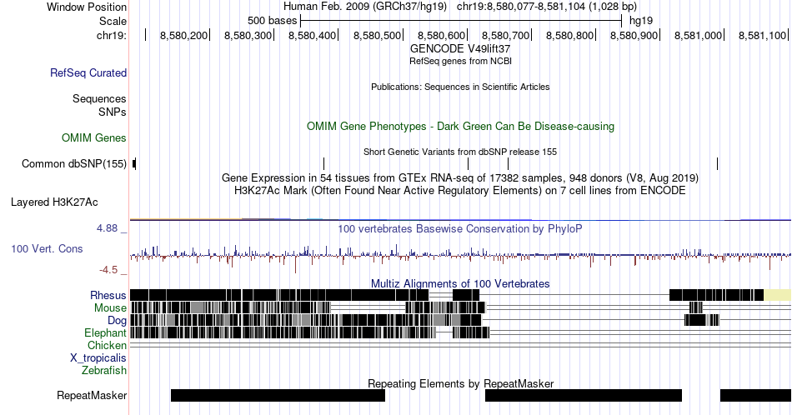The width and height of the screenshot is (792, 415).
Task: Select the Chicken species label
Action: [107, 345]
